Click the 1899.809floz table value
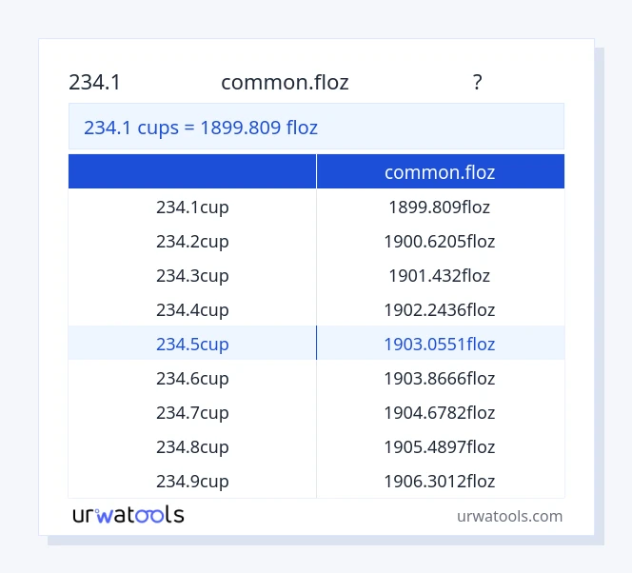This screenshot has width=632, height=573. [x=440, y=207]
